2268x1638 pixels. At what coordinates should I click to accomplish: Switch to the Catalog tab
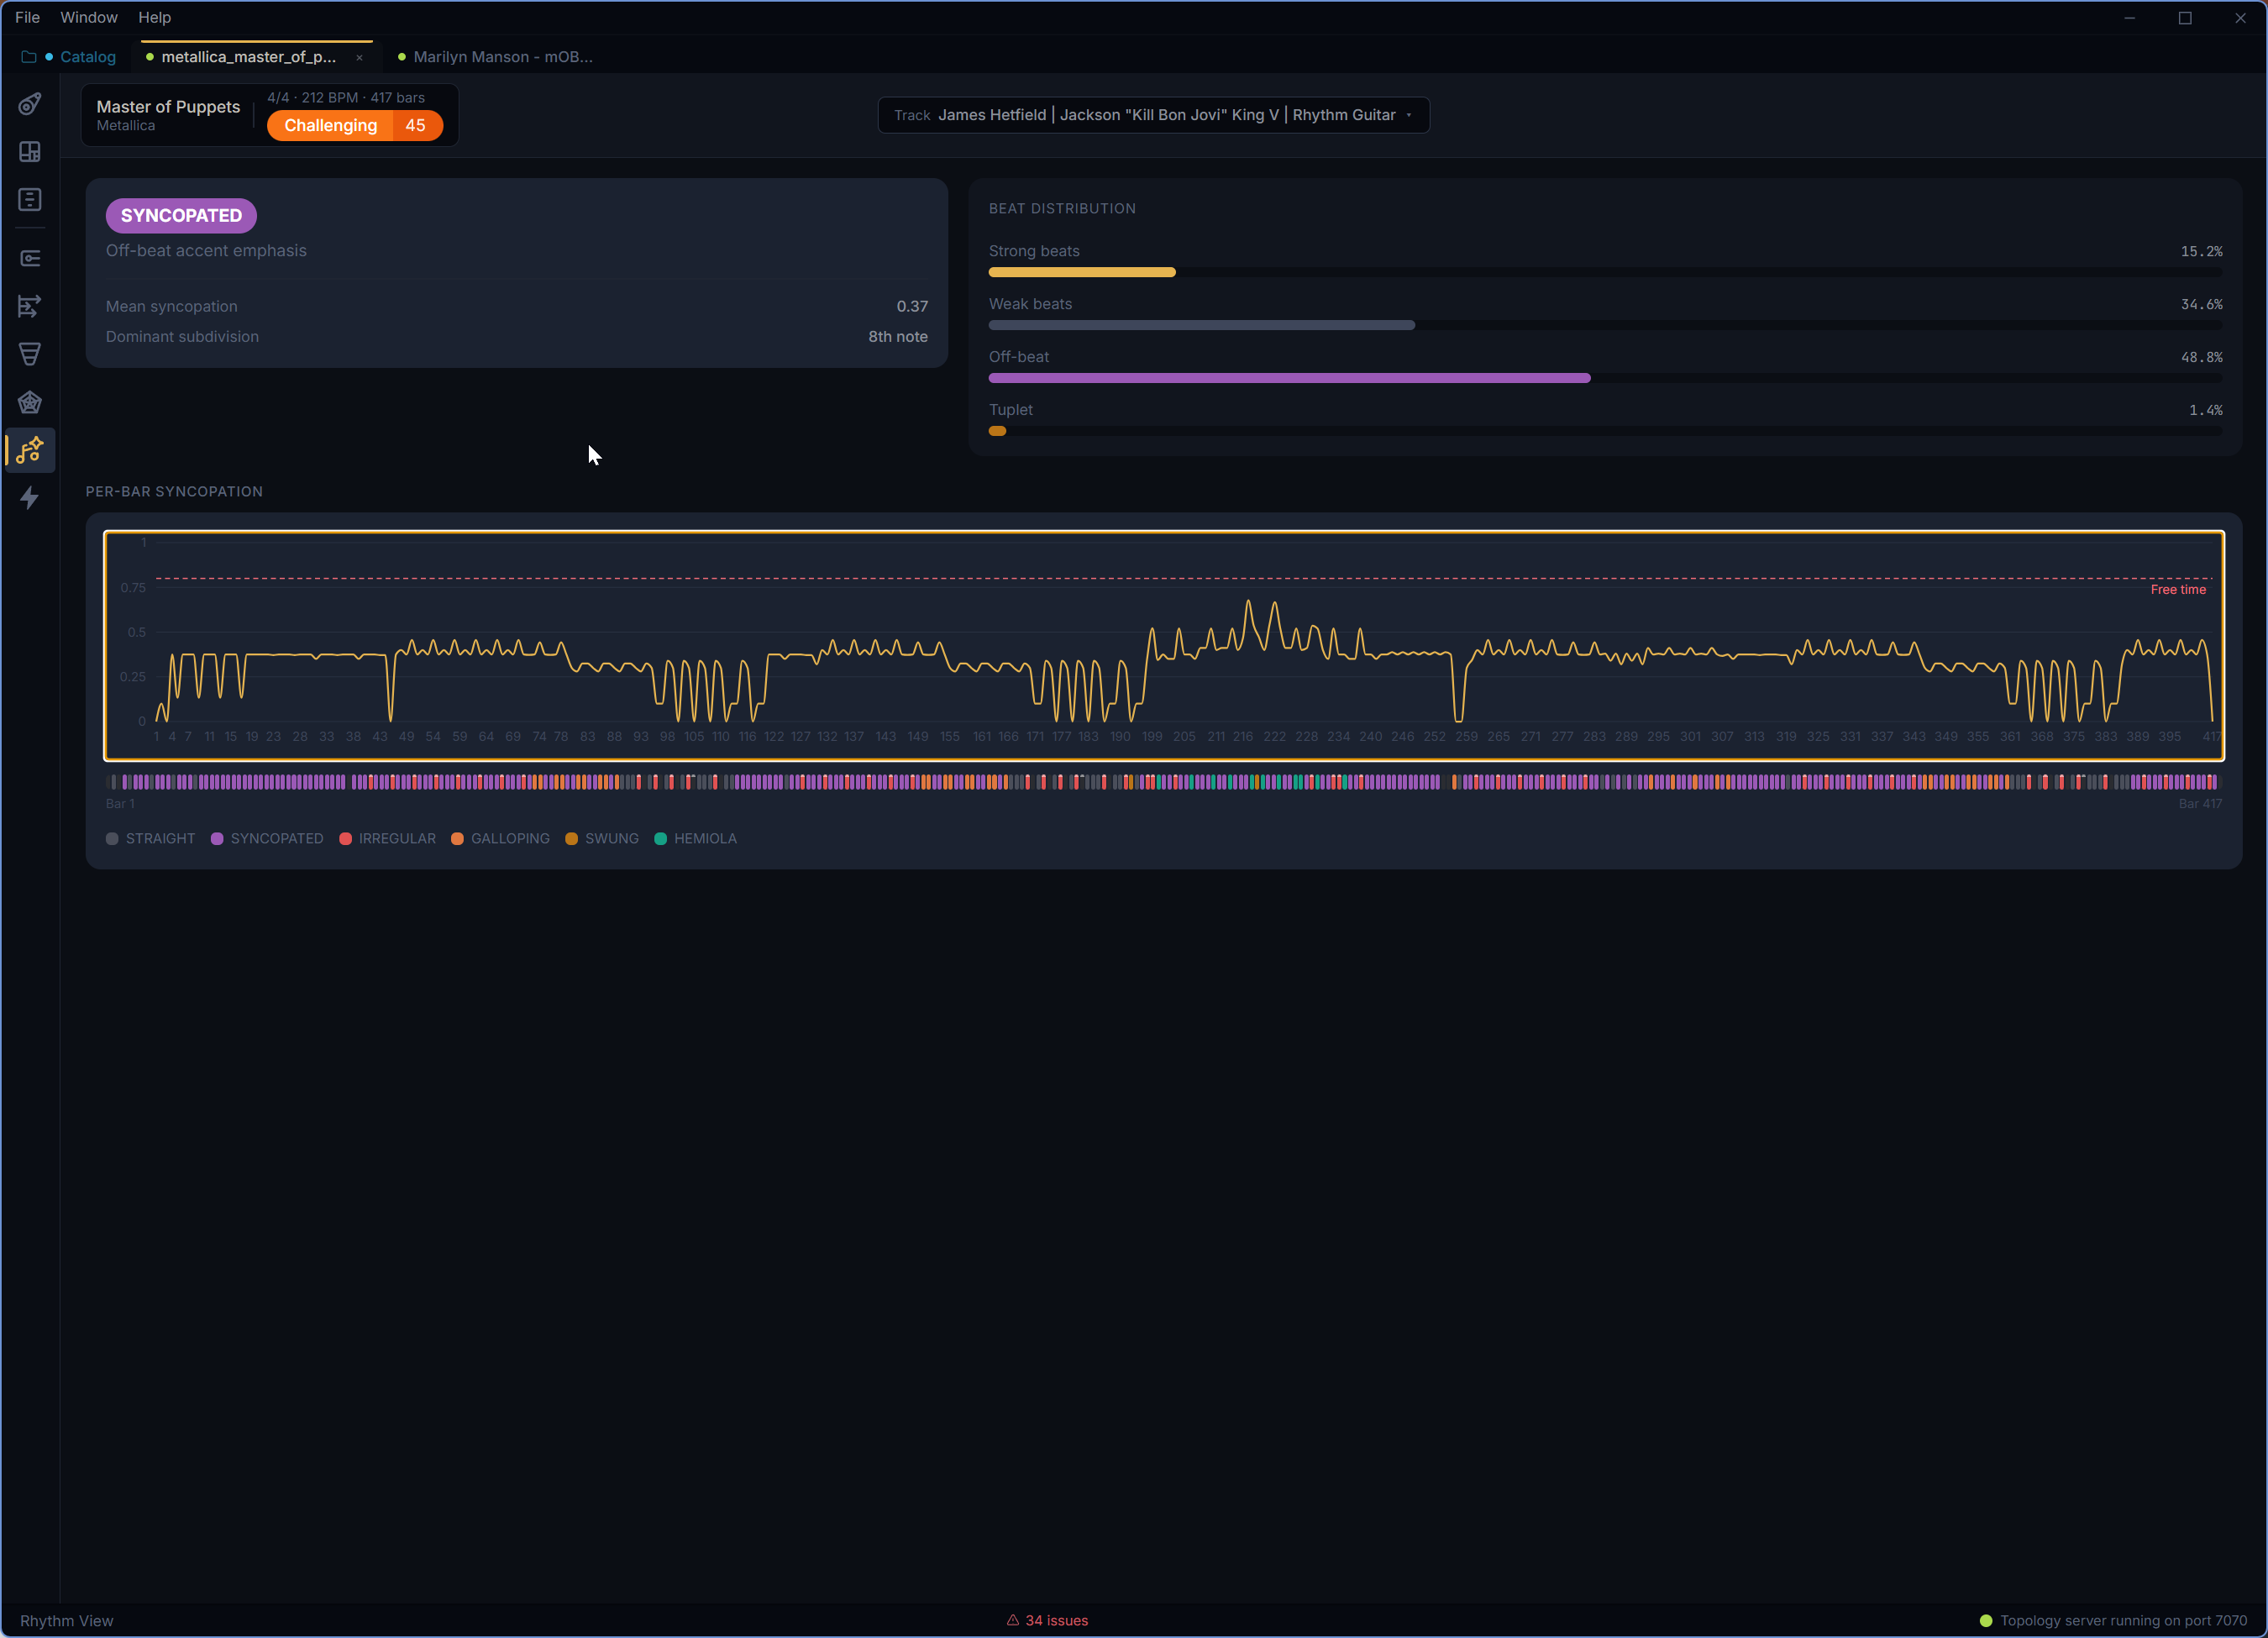coord(68,57)
